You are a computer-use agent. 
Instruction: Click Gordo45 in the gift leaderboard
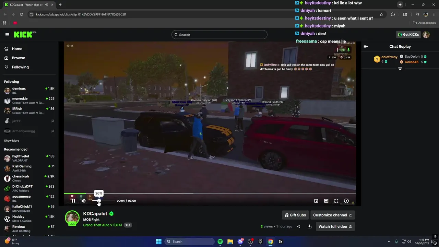pos(412,62)
